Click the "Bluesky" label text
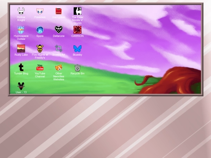The image size is (211, 158). point(77,55)
